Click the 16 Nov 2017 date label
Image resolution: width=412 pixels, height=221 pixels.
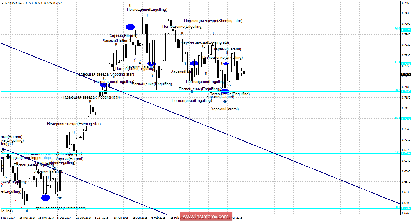pos(27,218)
